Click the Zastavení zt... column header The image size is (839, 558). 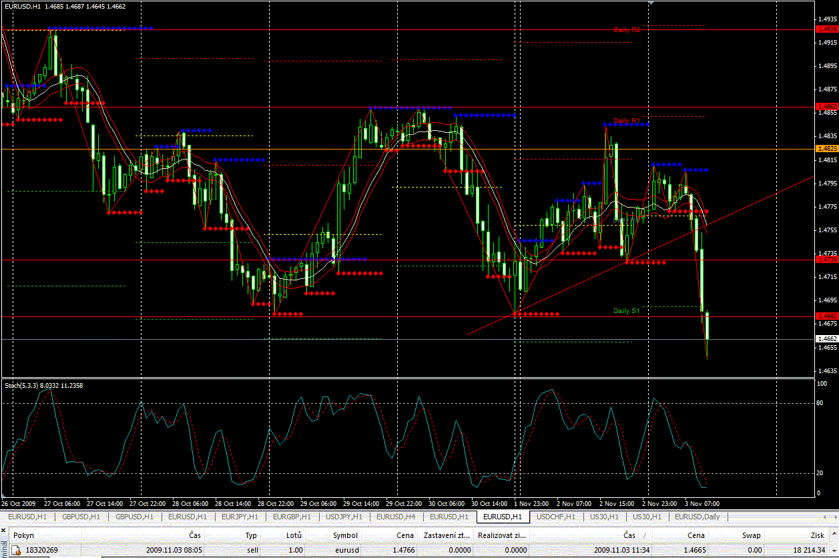point(447,535)
